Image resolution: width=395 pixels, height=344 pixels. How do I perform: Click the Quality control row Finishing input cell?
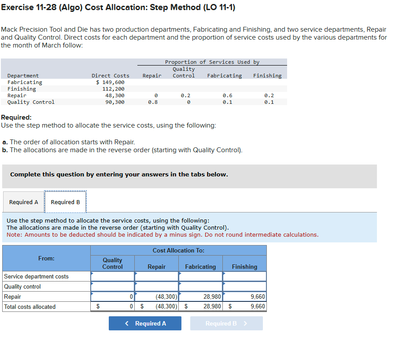coord(244,286)
